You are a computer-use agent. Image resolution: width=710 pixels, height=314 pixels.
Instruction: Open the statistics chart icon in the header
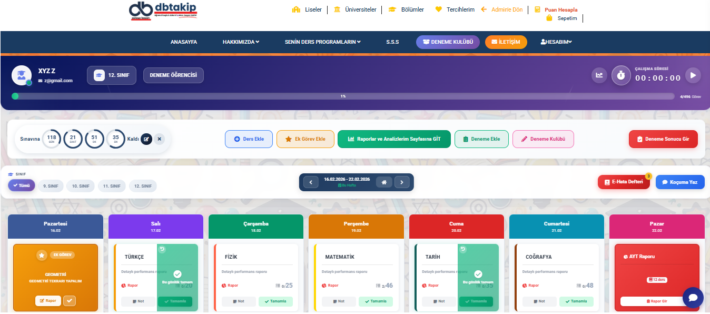pyautogui.click(x=599, y=75)
